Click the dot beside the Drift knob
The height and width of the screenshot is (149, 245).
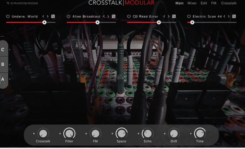coord(164,134)
